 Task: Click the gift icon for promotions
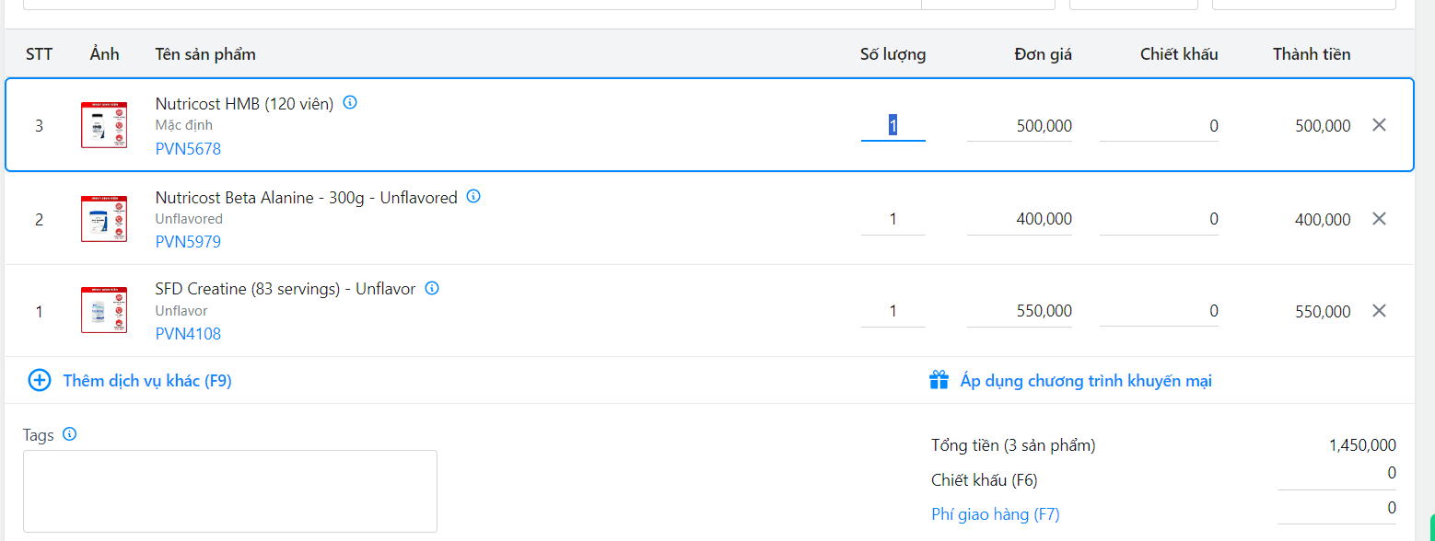tap(939, 380)
